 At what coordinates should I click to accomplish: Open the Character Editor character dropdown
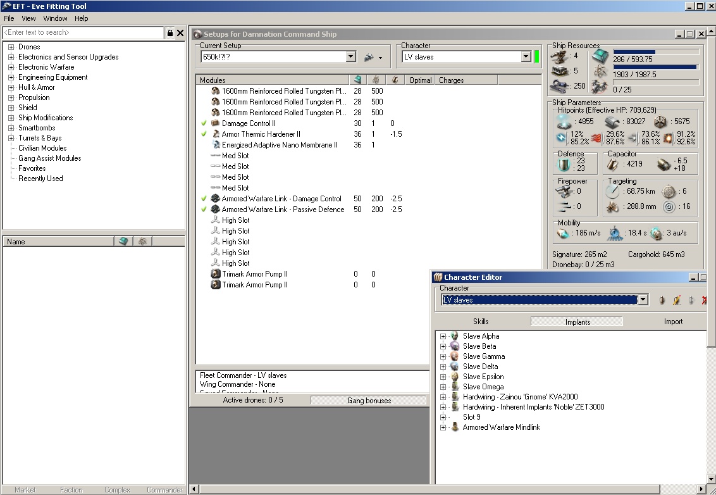click(x=643, y=300)
